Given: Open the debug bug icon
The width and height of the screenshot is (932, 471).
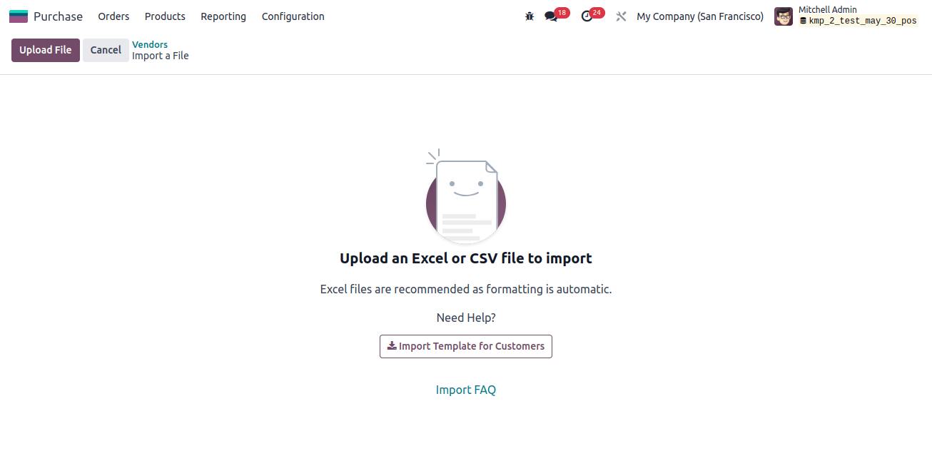Looking at the screenshot, I should 530,16.
